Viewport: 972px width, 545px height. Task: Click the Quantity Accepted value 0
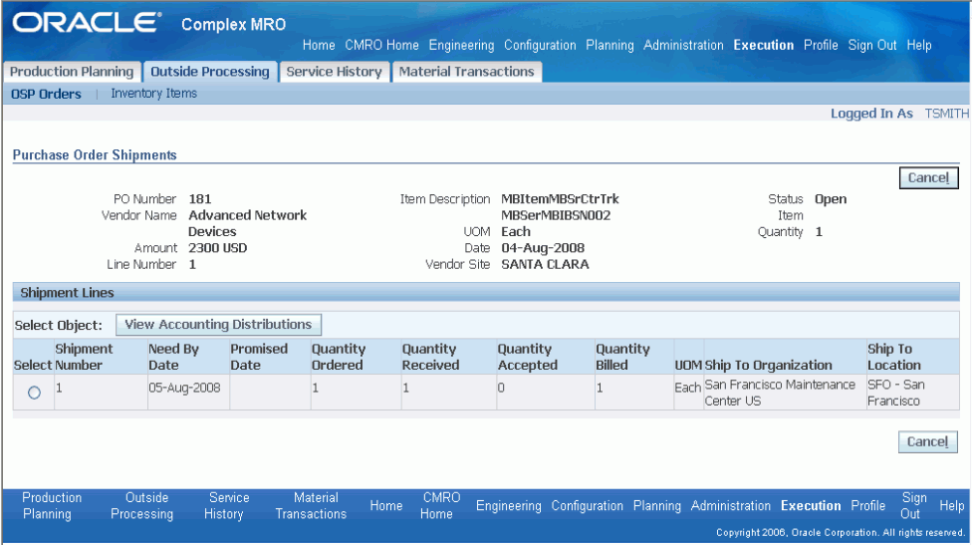501,389
